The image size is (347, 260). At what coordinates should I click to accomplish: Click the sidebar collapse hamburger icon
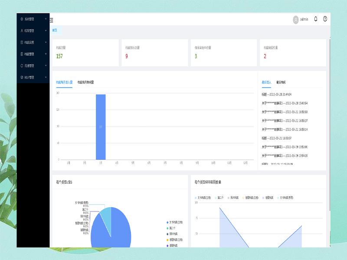pos(52,20)
